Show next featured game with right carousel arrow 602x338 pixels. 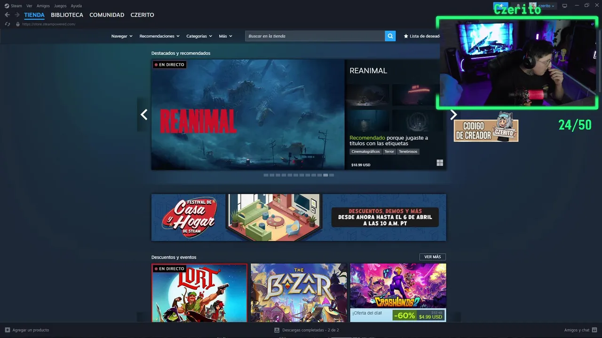click(x=453, y=115)
